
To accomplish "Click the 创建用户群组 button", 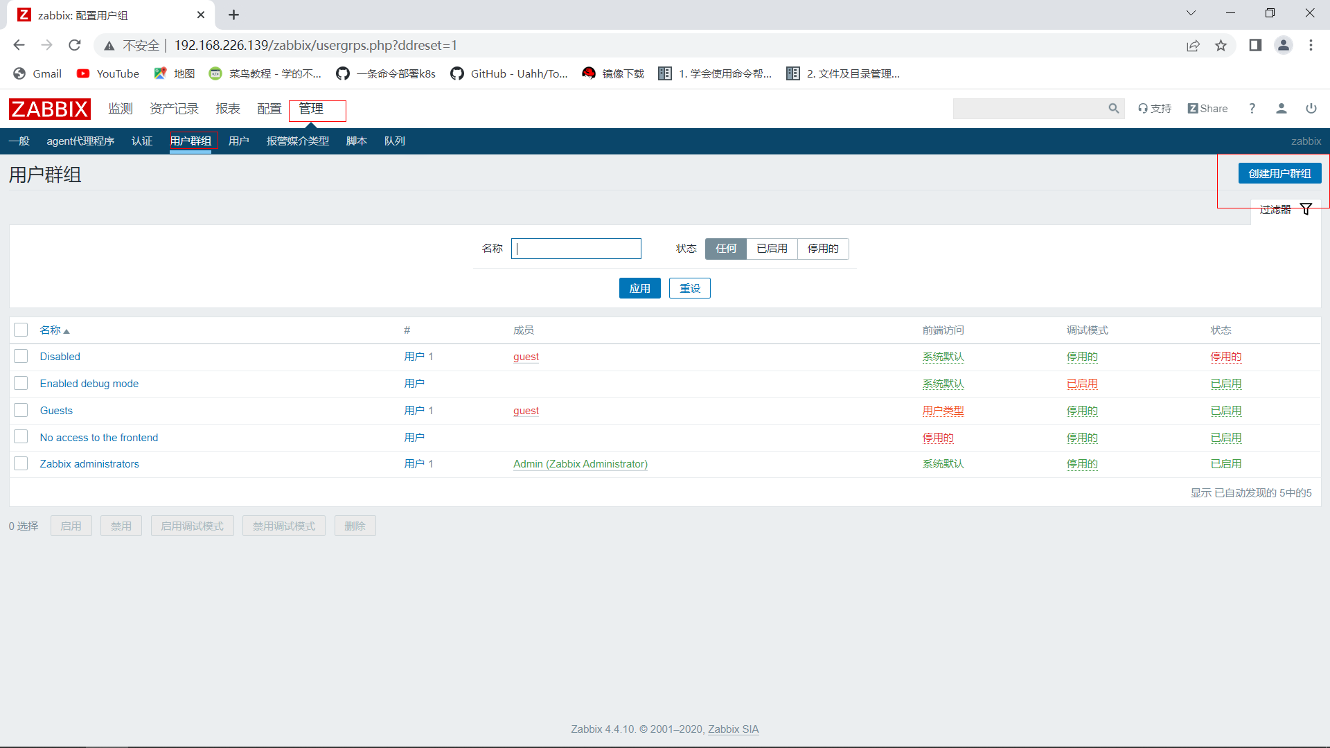I will click(x=1279, y=174).
